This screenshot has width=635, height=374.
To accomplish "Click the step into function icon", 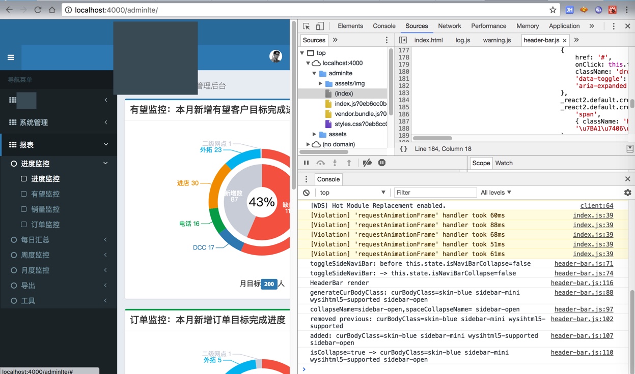I will [335, 163].
